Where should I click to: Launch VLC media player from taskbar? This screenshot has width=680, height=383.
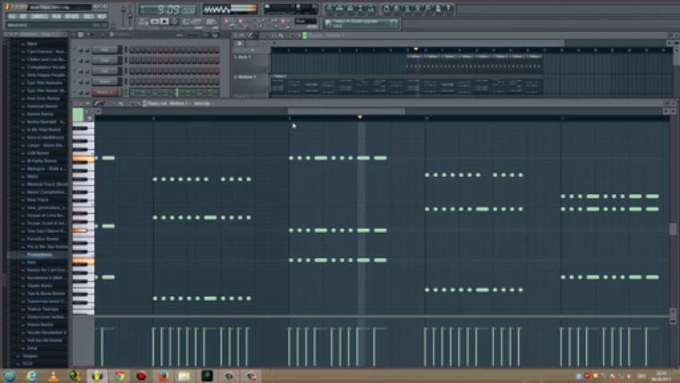[x=53, y=375]
